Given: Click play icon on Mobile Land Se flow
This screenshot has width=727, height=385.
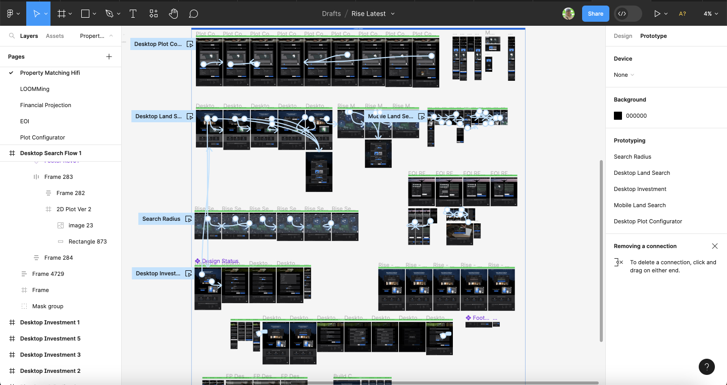Looking at the screenshot, I should [x=422, y=116].
